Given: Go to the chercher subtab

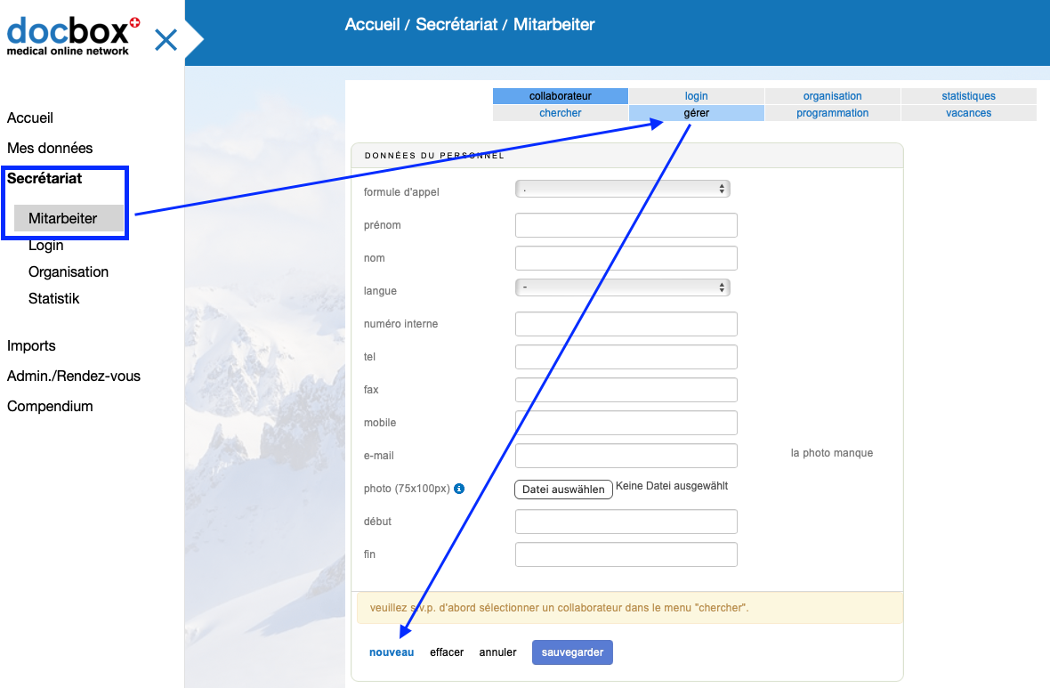Looking at the screenshot, I should tap(560, 113).
